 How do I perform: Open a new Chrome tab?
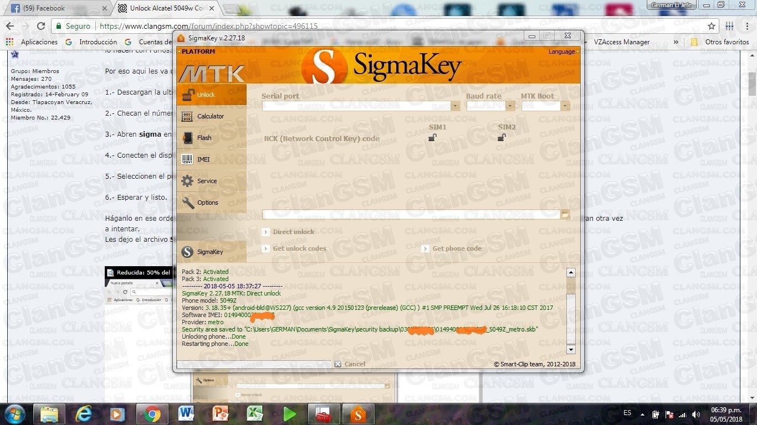click(231, 8)
